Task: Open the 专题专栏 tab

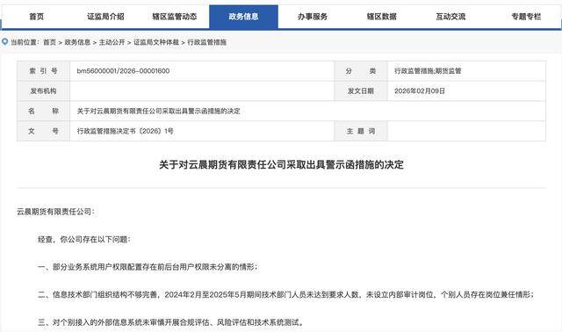Action: pos(526,17)
